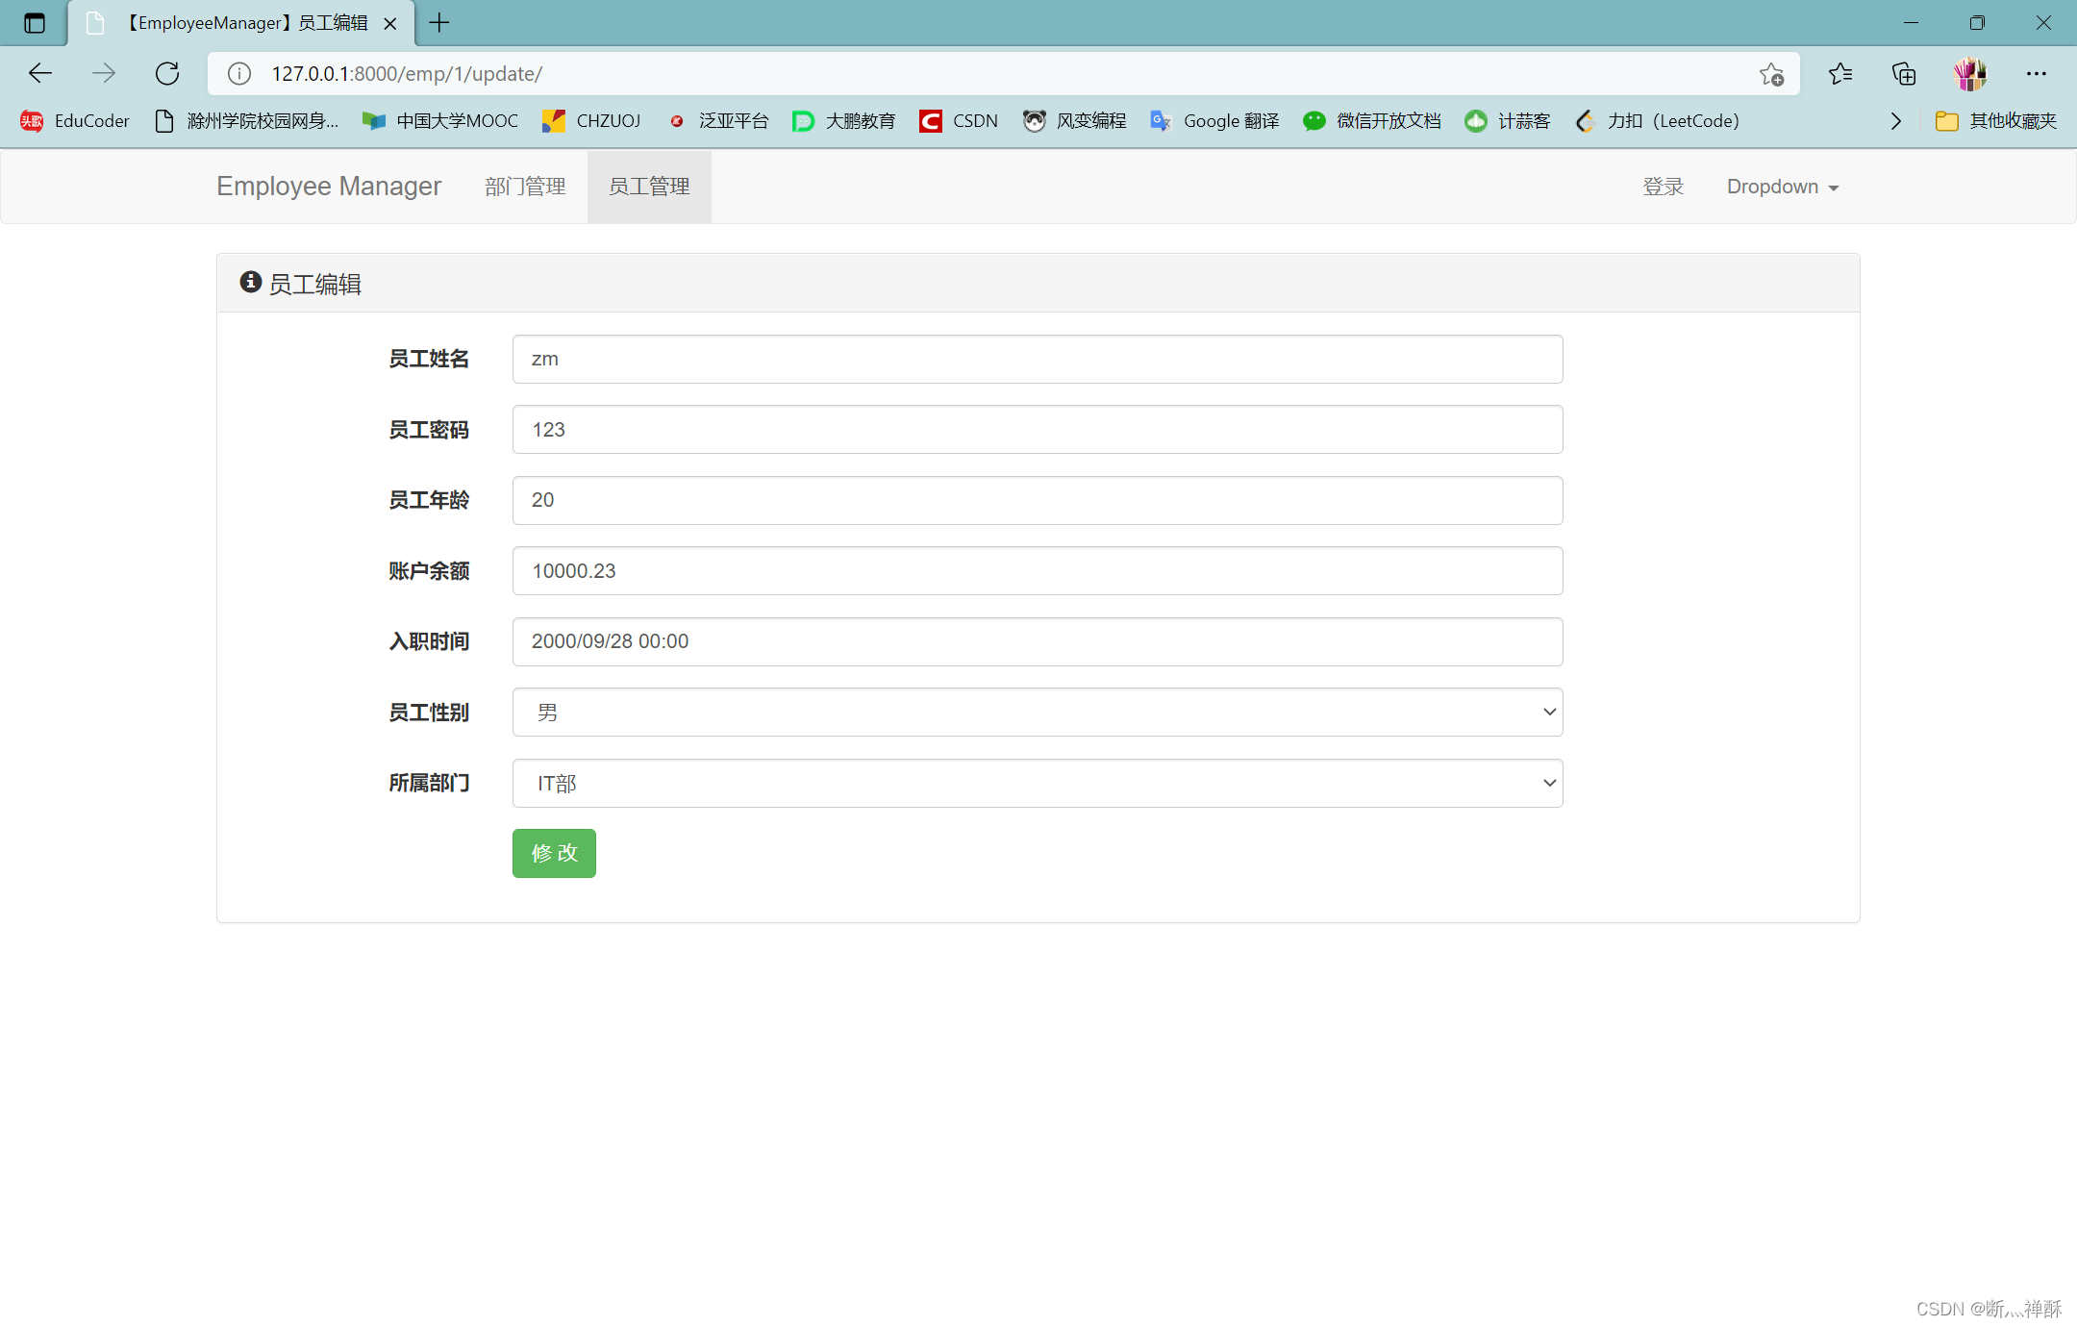Open the Collections icon

[x=1904, y=74]
